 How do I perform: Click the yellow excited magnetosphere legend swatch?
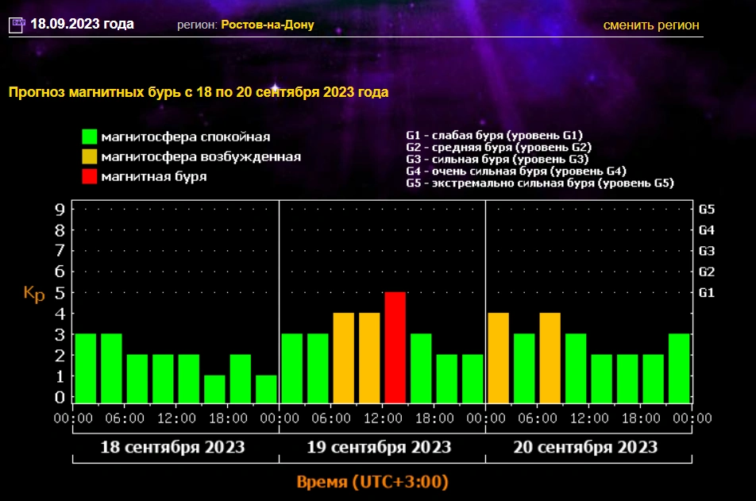tap(90, 156)
